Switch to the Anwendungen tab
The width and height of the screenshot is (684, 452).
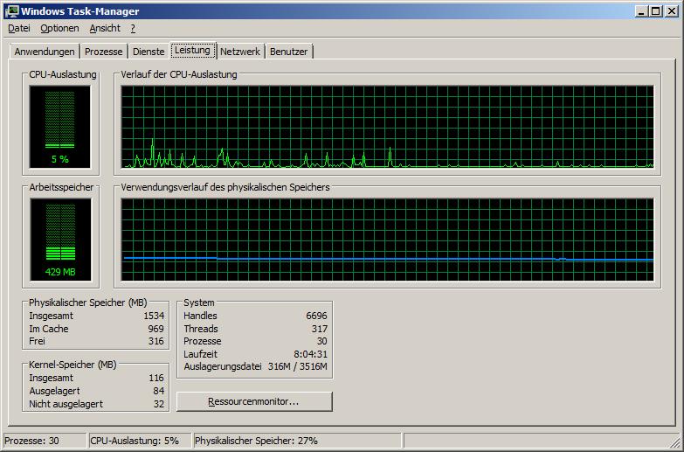point(45,52)
